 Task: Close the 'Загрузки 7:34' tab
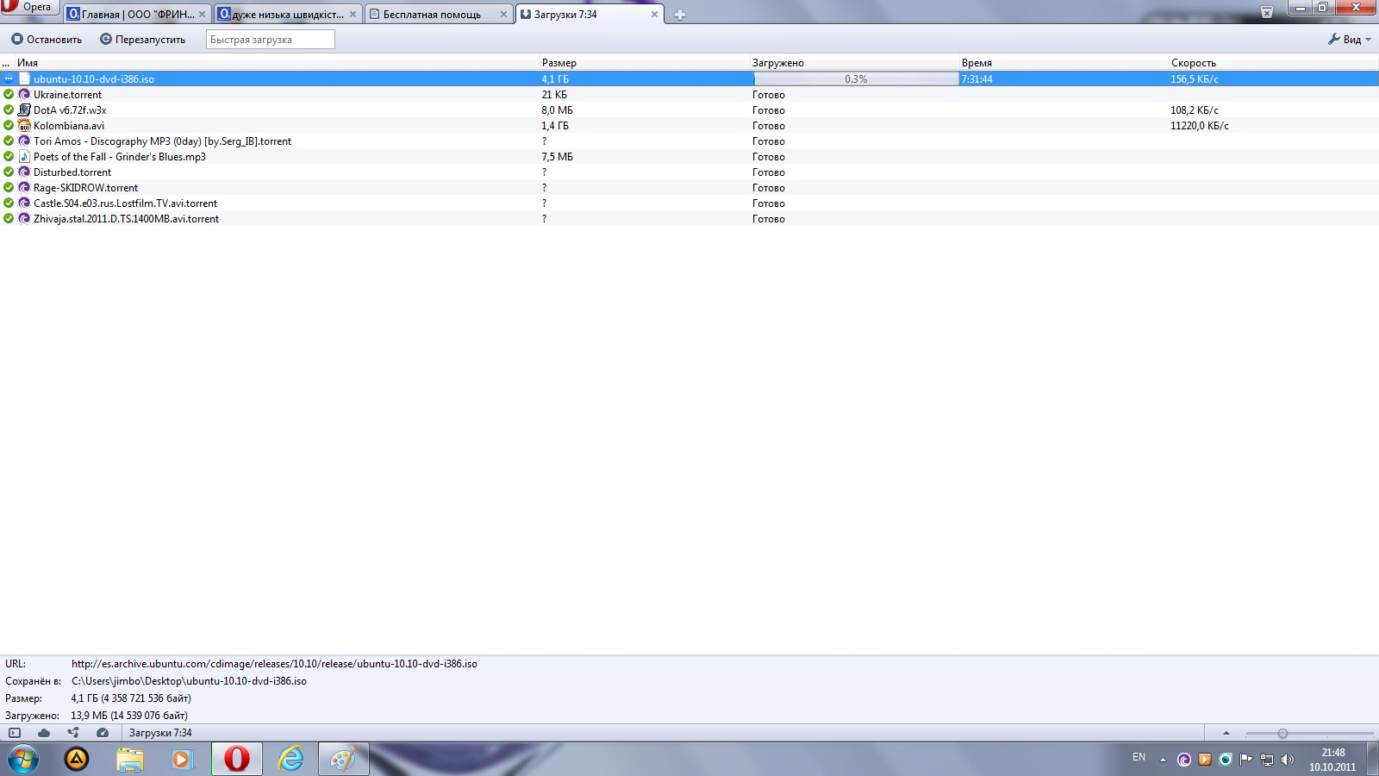(x=654, y=14)
